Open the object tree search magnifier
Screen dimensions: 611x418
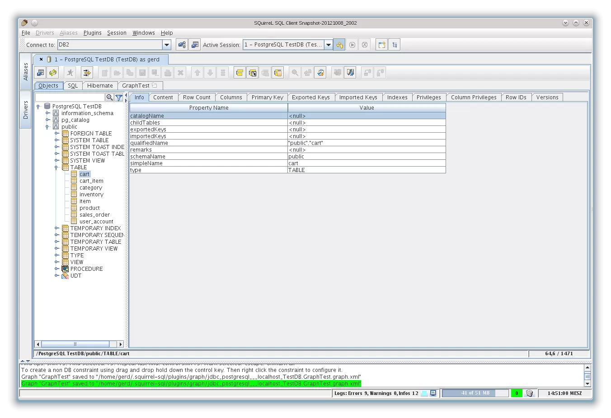click(109, 97)
